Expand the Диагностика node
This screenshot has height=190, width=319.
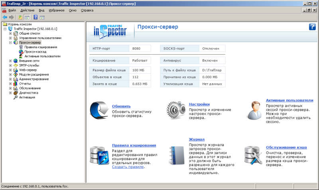coord(10,93)
